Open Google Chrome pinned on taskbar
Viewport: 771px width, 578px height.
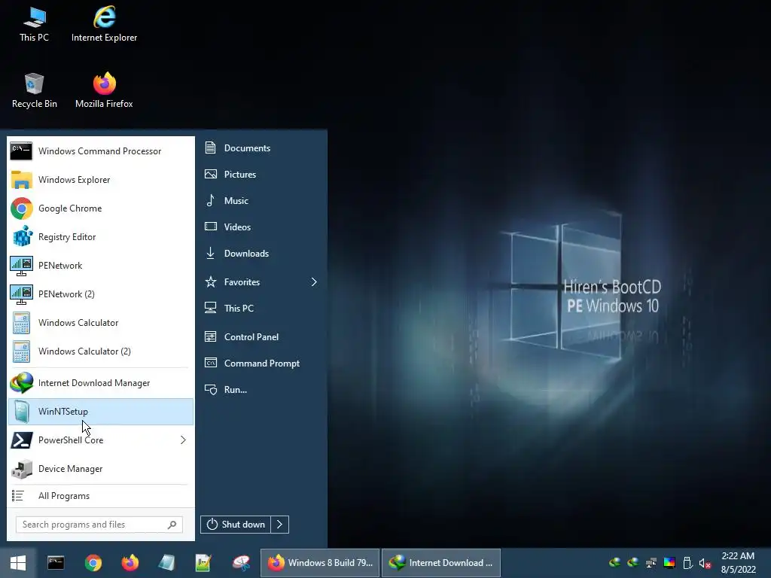pos(93,563)
